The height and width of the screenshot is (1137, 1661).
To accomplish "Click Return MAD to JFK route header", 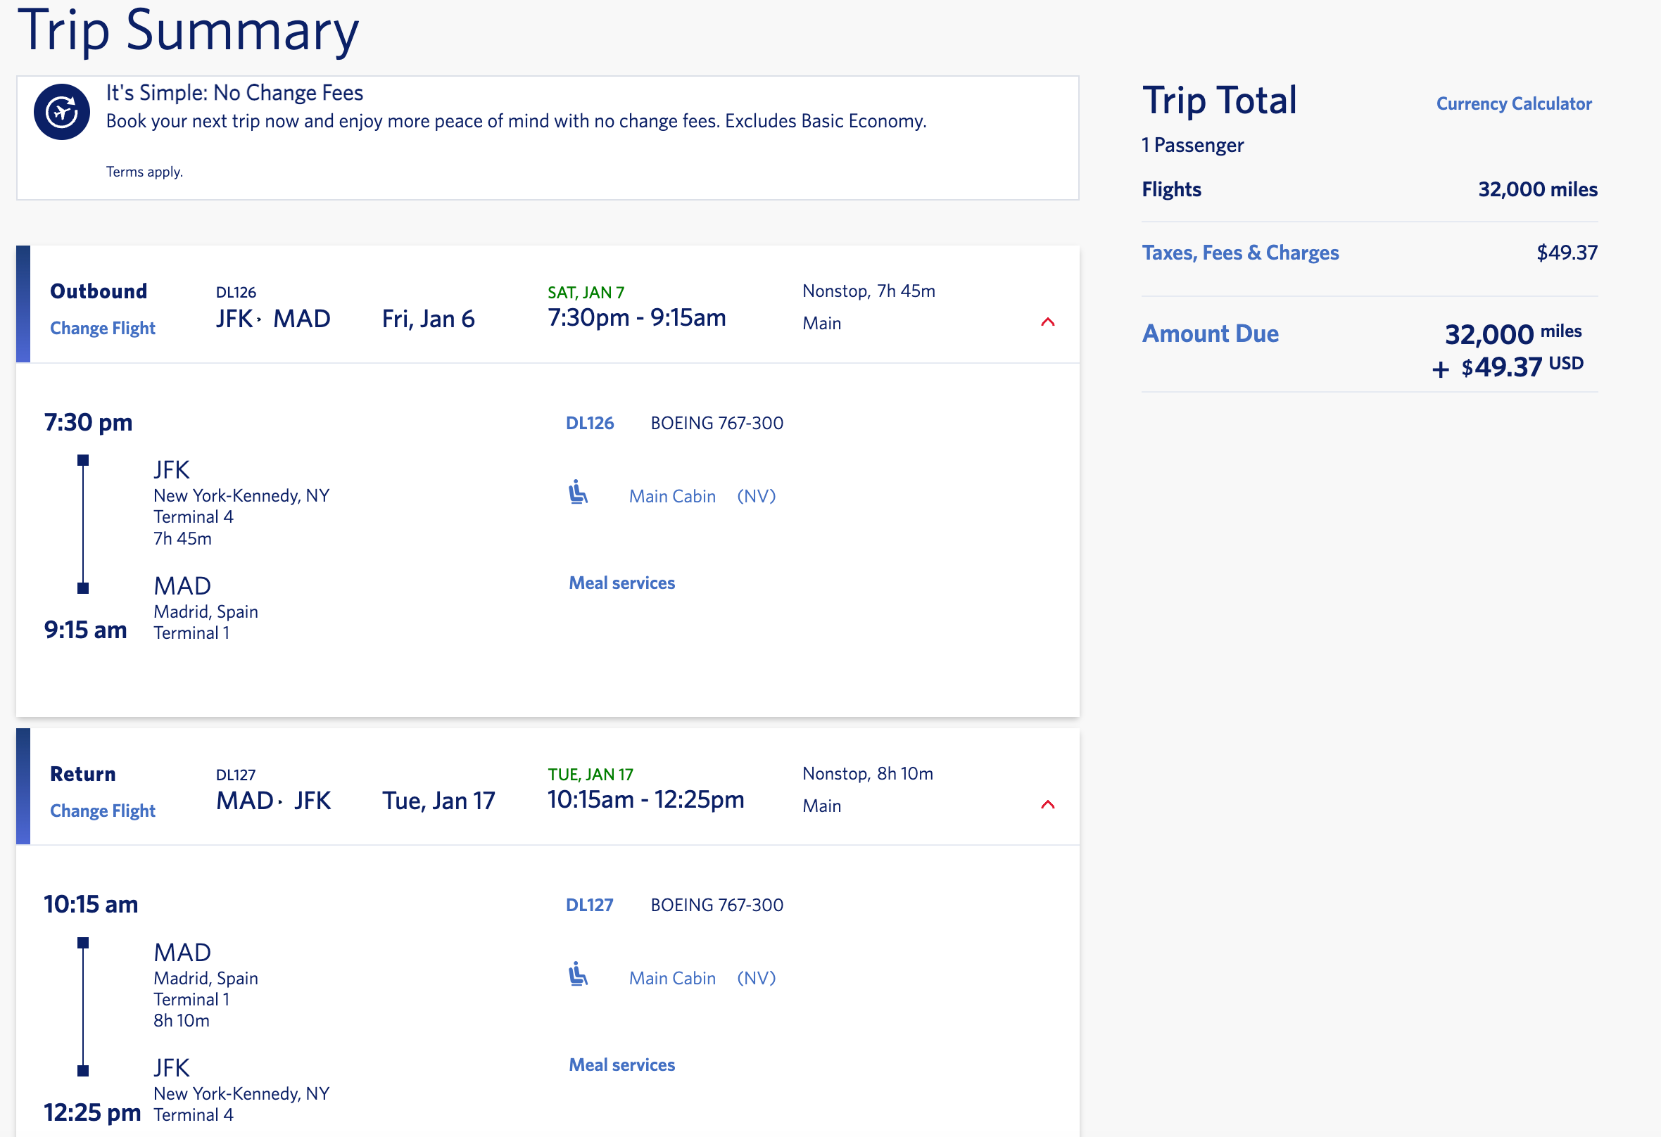I will [273, 801].
